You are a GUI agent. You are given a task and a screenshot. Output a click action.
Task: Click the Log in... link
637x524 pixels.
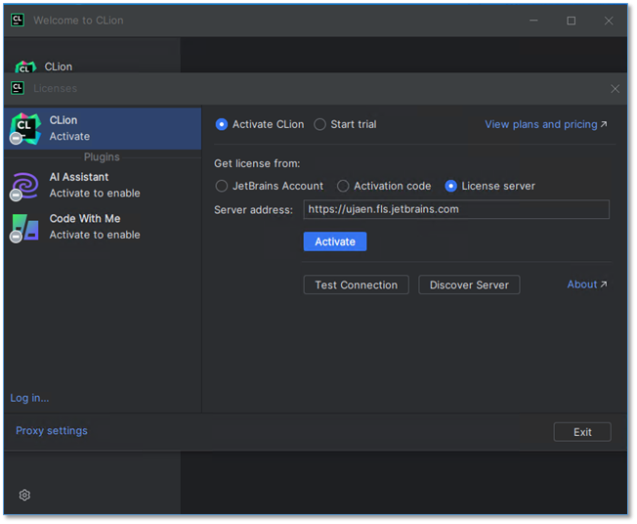pos(29,398)
